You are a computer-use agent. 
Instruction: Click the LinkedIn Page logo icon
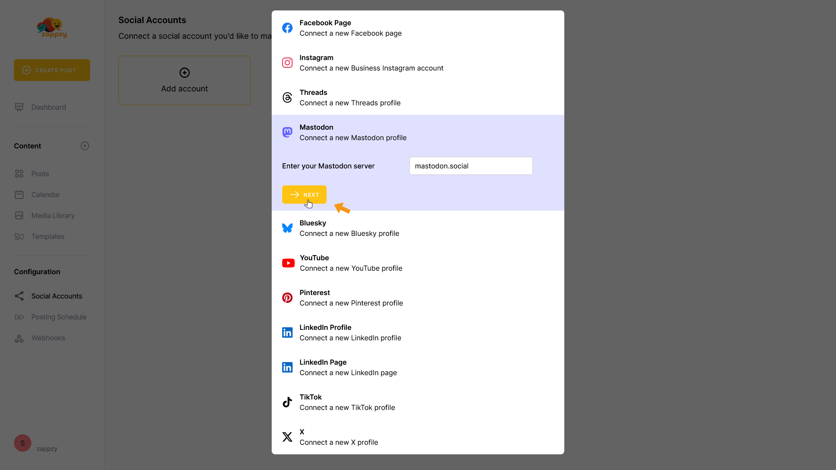[287, 367]
